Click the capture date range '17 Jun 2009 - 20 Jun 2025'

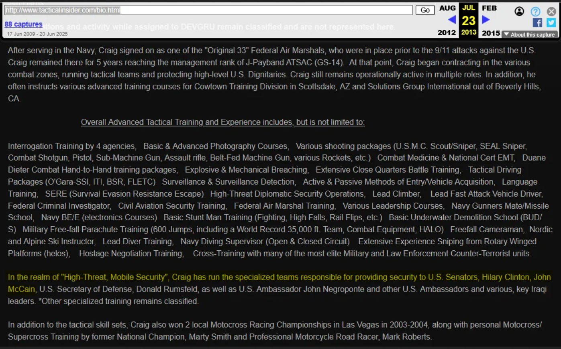point(37,34)
